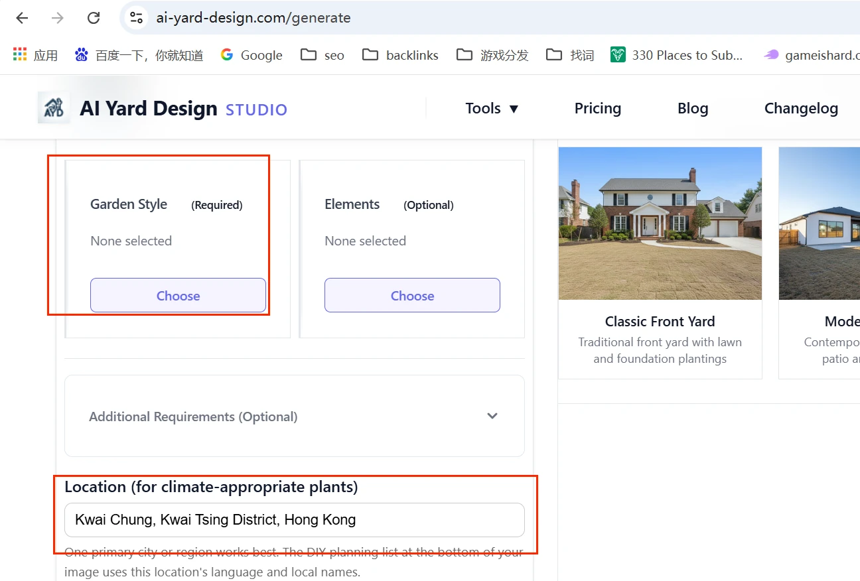Click the Location input field
Image resolution: width=860 pixels, height=581 pixels.
[295, 520]
